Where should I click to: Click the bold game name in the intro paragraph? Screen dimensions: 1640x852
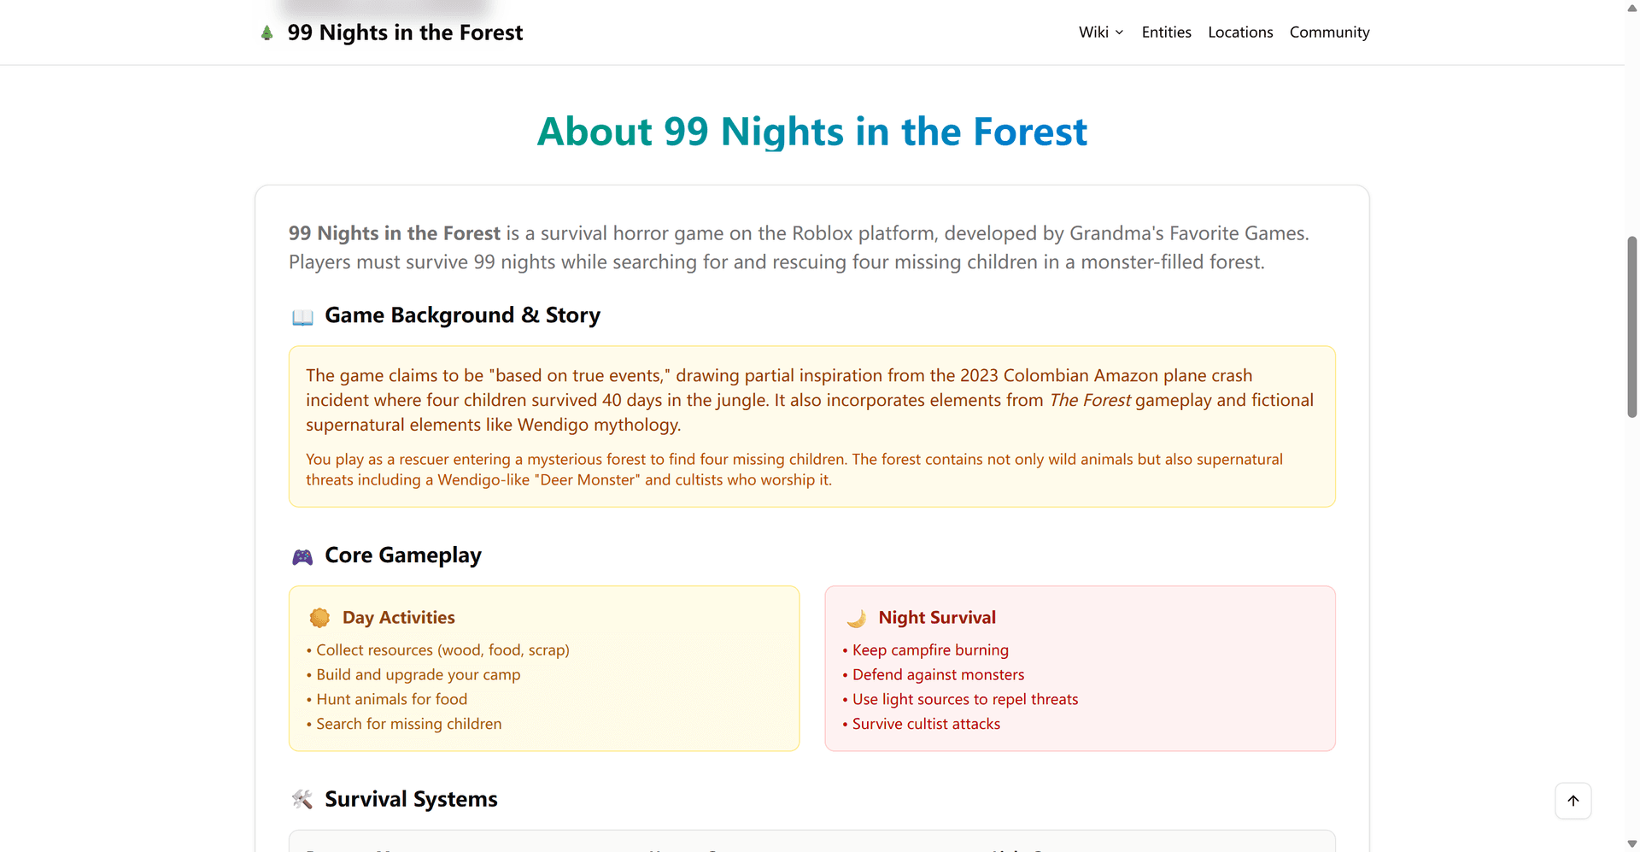[x=394, y=232]
